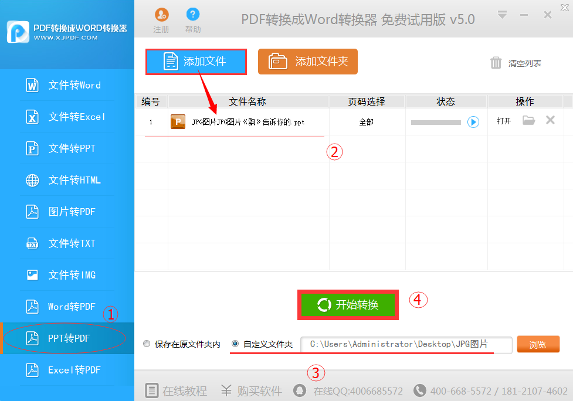Image resolution: width=573 pixels, height=401 pixels.
Task: Select 文件转TXT in the sidebar
Action: click(67, 244)
